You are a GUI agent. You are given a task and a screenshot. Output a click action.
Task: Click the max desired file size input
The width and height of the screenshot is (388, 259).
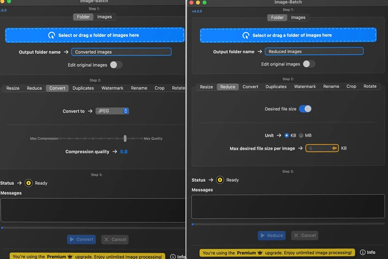[x=322, y=148]
